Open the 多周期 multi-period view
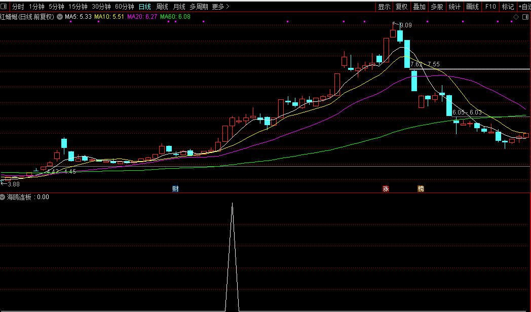Viewport: 531px width, 312px height. (199, 7)
